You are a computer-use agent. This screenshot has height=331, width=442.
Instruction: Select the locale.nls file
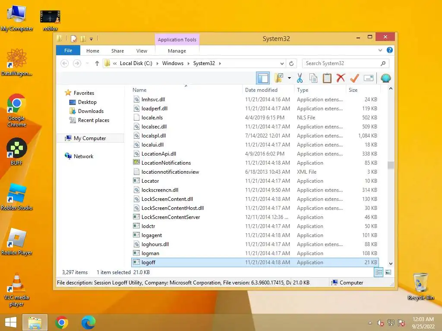click(x=255, y=117)
